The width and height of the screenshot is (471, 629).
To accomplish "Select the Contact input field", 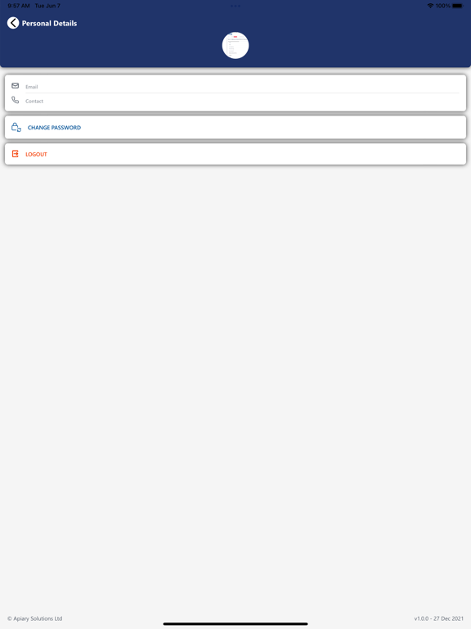I will pos(242,101).
